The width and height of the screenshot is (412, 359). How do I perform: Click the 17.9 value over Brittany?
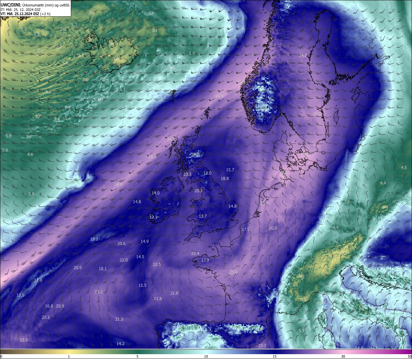click(x=205, y=260)
